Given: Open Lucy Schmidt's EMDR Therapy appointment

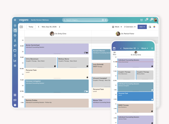Looking at the screenshot, I should 101,68.
